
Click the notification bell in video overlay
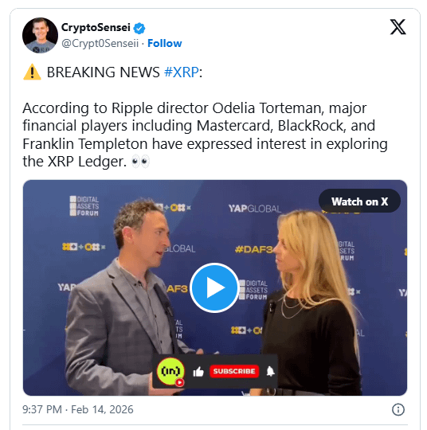tap(270, 371)
